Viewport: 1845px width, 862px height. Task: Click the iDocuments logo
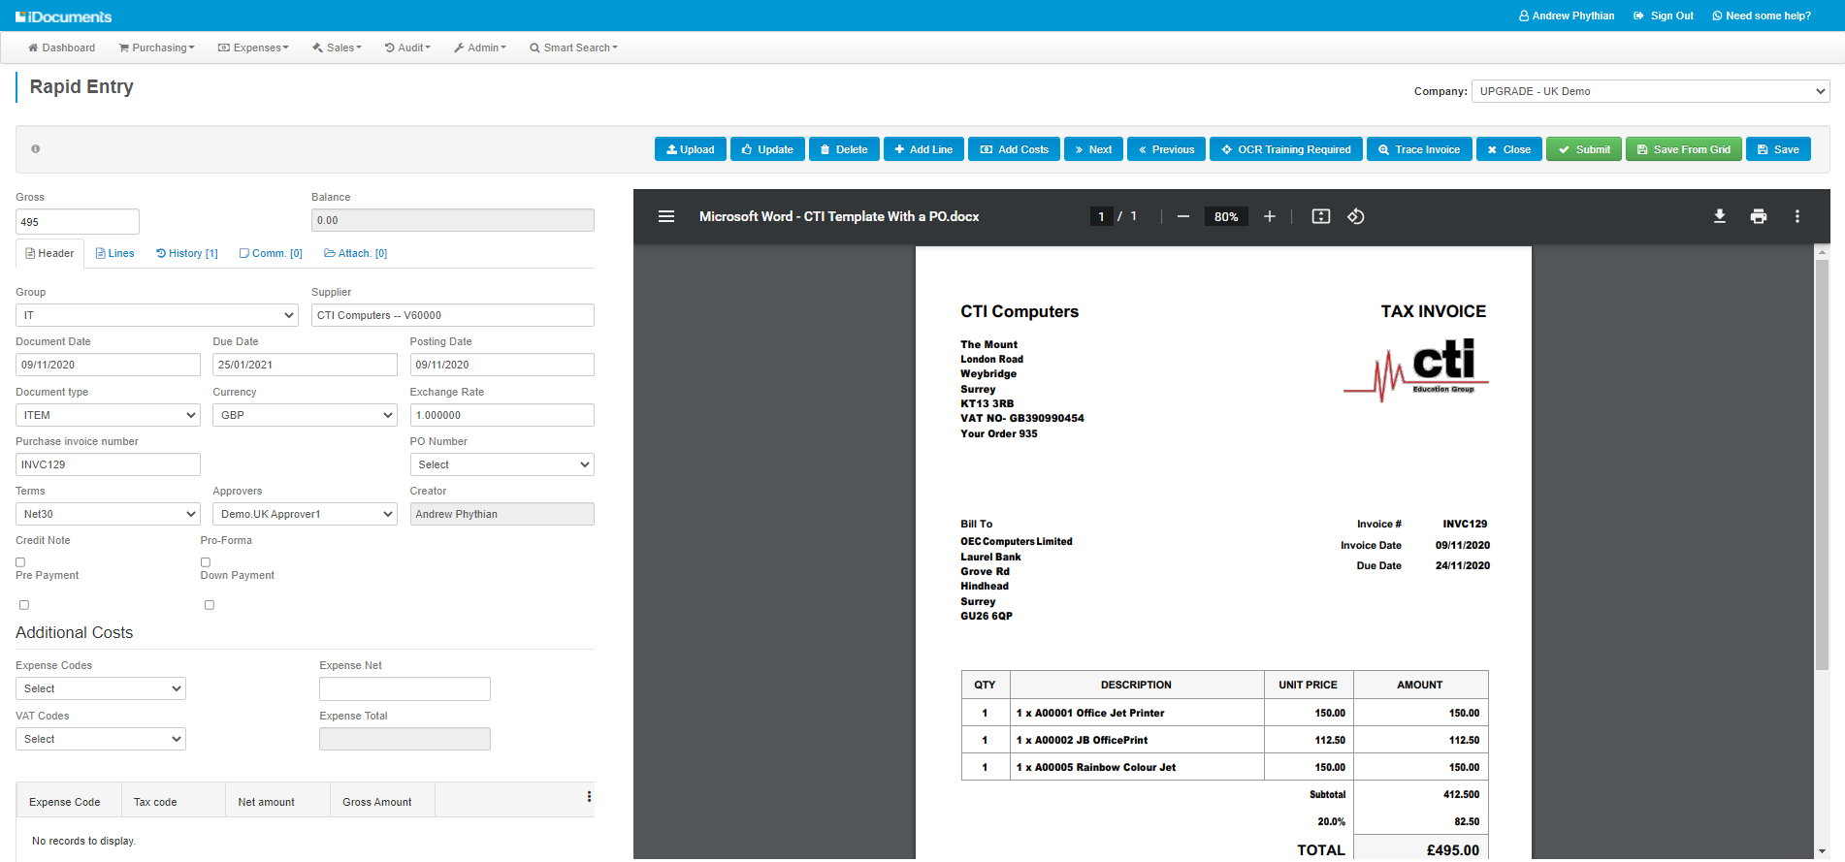[64, 16]
